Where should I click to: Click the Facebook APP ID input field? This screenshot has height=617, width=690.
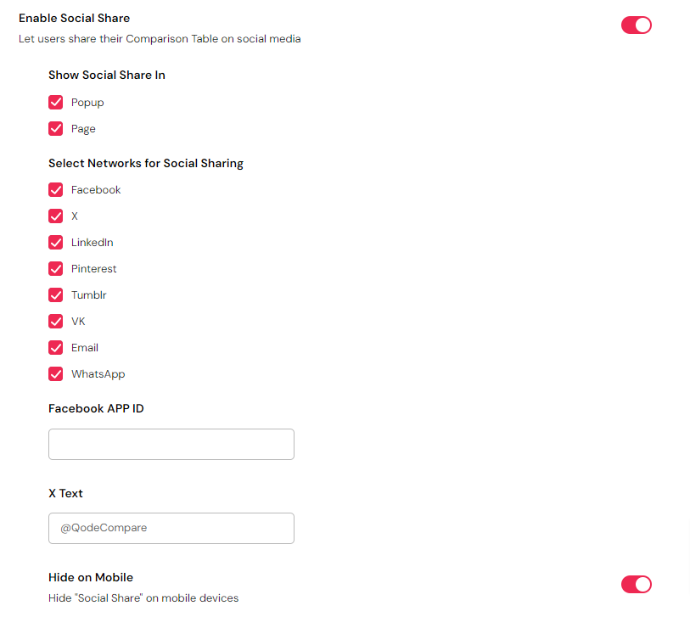pos(171,445)
